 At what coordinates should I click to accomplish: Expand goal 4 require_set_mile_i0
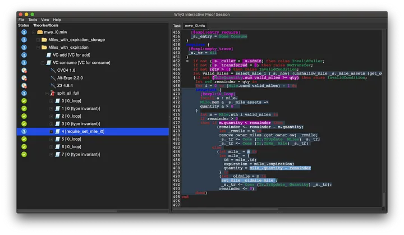51,131
